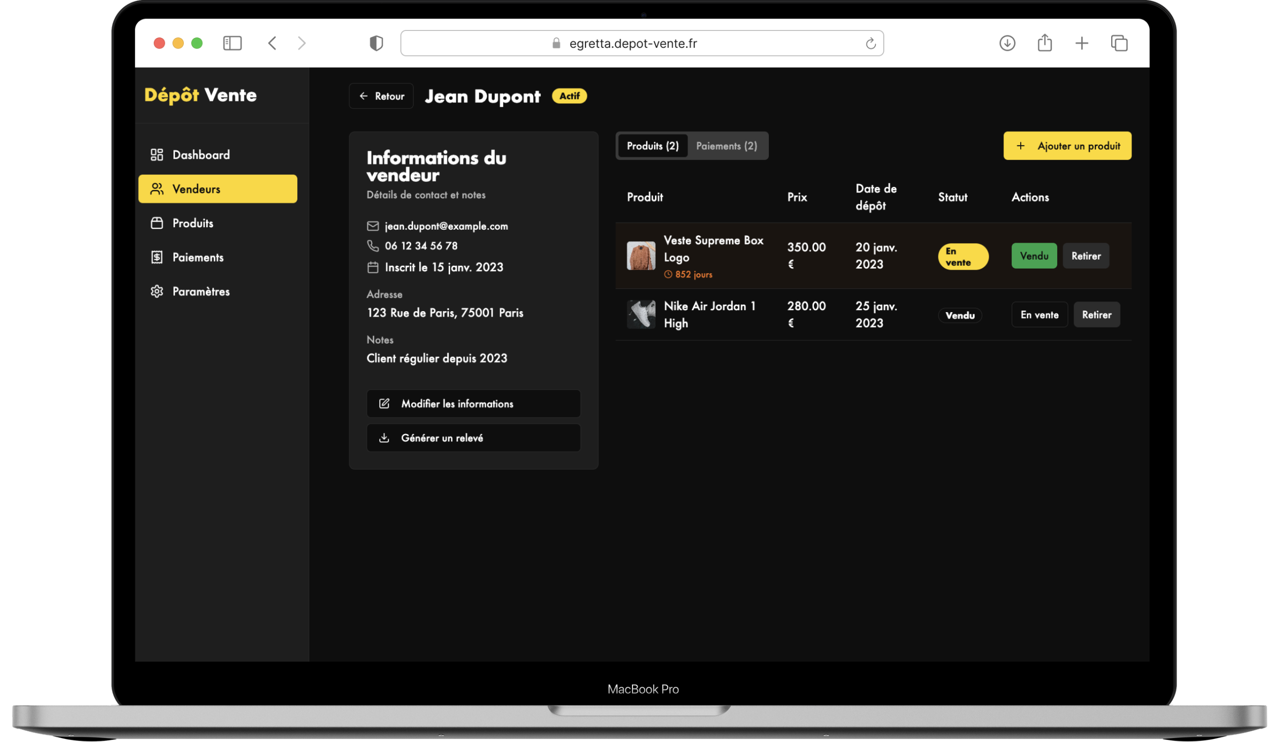Show tab overview icon
The width and height of the screenshot is (1279, 746).
click(x=1119, y=43)
